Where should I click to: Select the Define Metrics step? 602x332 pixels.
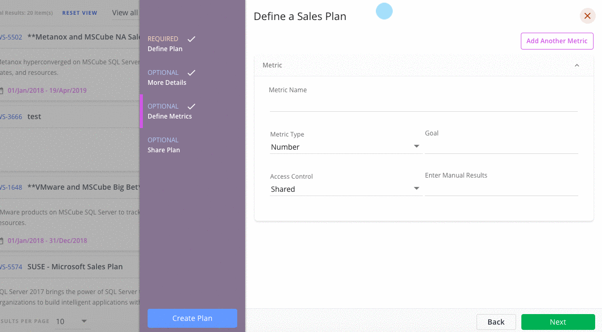(170, 116)
